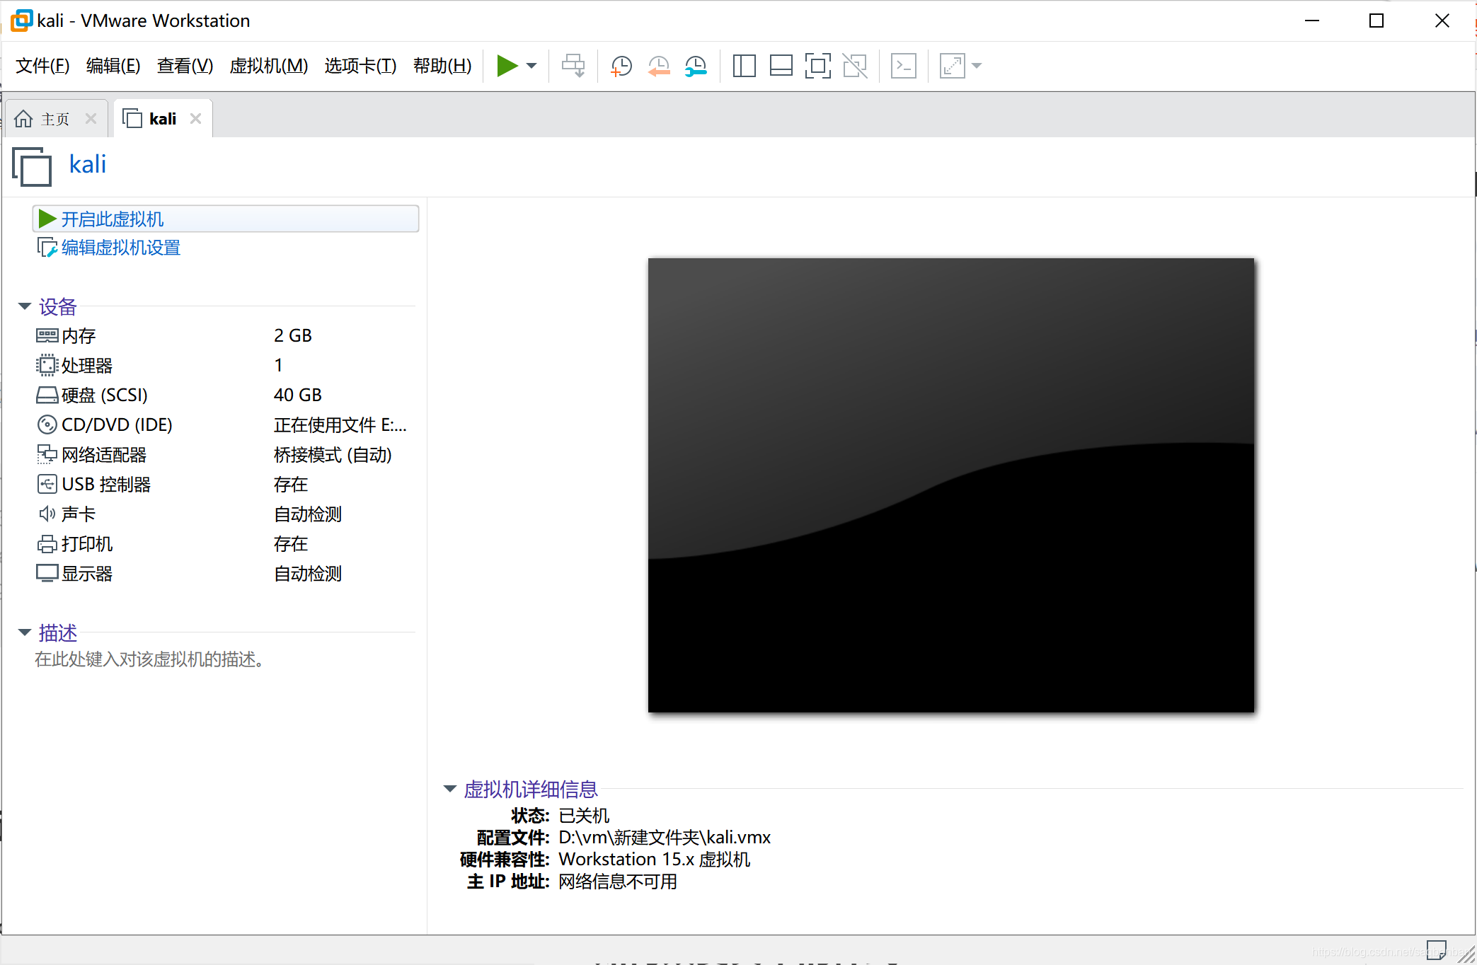Click the description field 在此处键入对该虚拟机的描述
This screenshot has width=1477, height=965.
pyautogui.click(x=149, y=659)
